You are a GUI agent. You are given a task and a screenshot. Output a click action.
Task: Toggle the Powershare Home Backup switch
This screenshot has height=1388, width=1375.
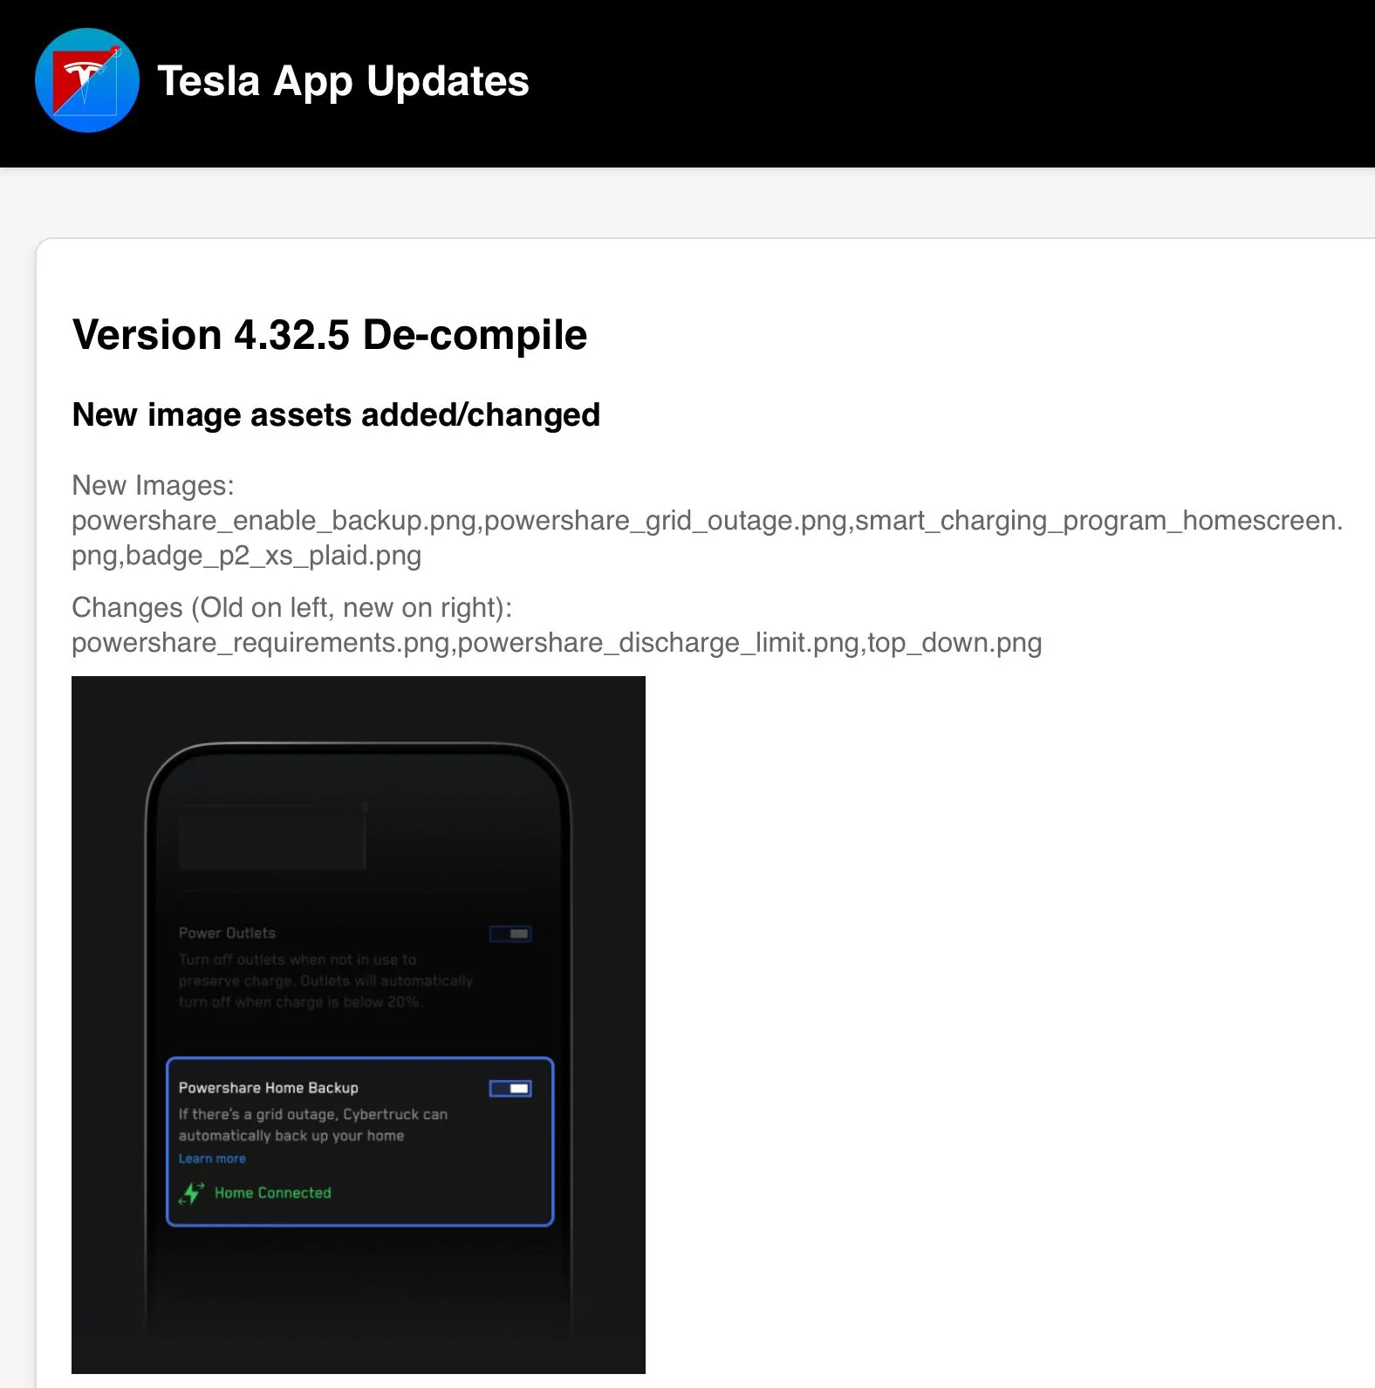click(510, 1088)
